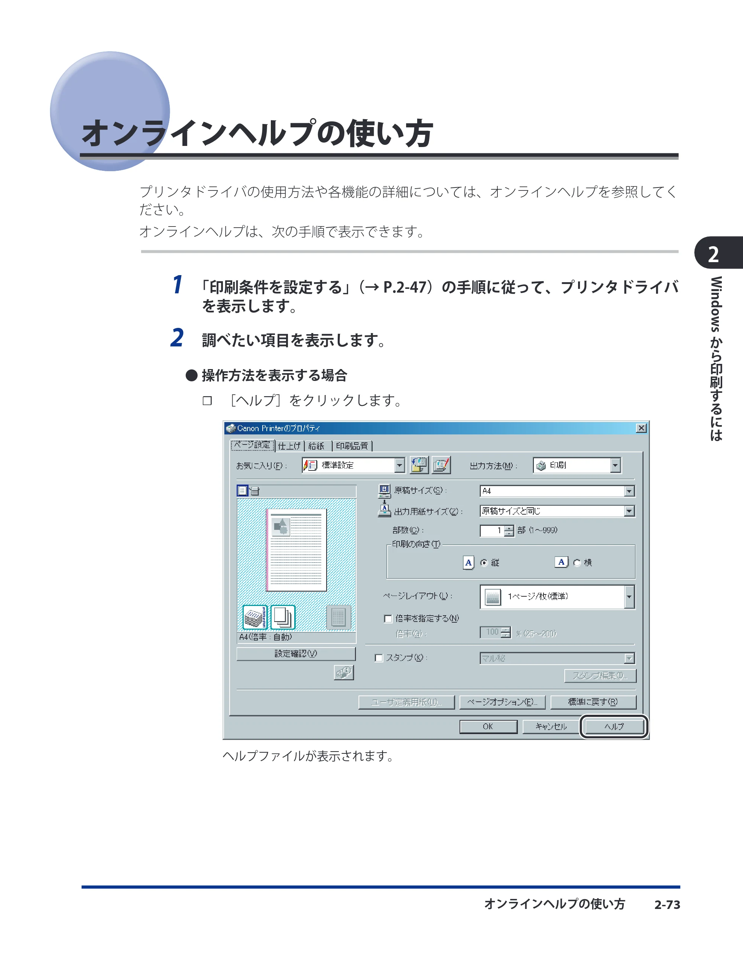Select the printer preview mode icon
Screen dimensions: 743x955
point(255,491)
